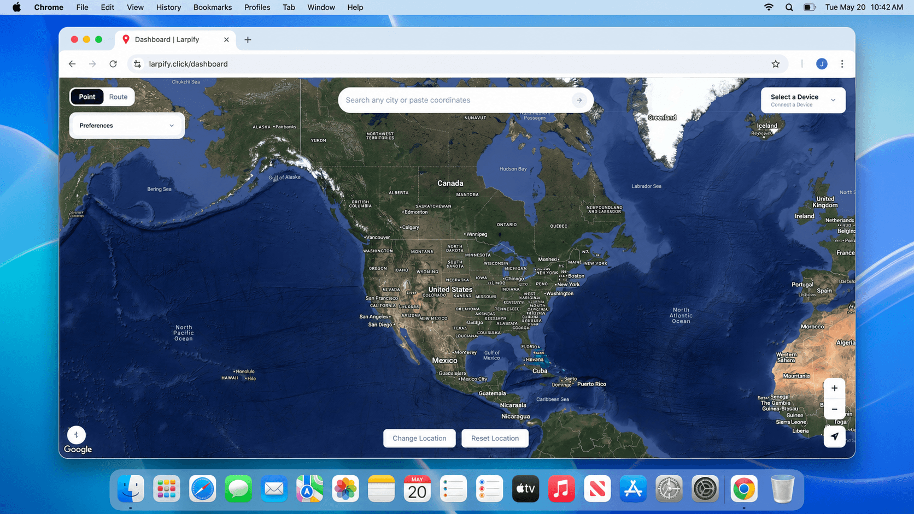
Task: Open the Profiles menu
Action: coord(257,7)
